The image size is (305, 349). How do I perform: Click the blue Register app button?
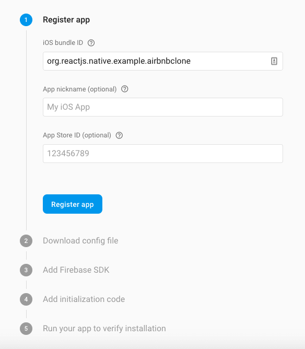[x=73, y=204]
